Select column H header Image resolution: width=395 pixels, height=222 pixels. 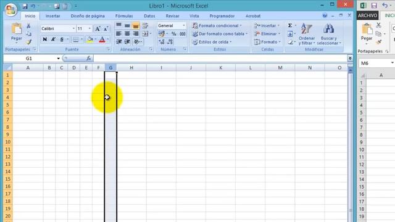(131, 68)
